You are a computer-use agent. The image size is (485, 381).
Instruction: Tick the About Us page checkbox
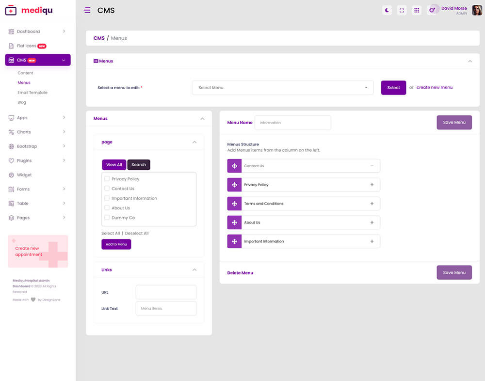pyautogui.click(x=107, y=208)
